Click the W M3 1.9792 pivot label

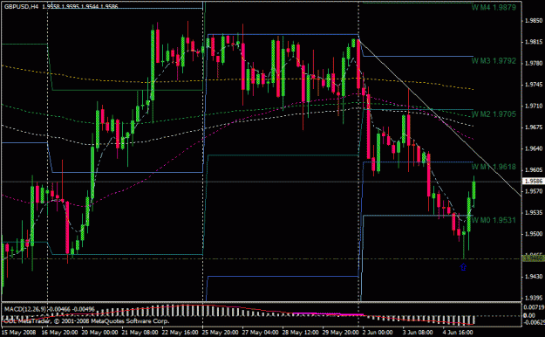coord(494,61)
